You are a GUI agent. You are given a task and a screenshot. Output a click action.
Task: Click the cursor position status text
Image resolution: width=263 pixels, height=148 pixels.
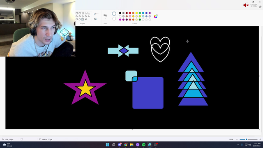9,139
